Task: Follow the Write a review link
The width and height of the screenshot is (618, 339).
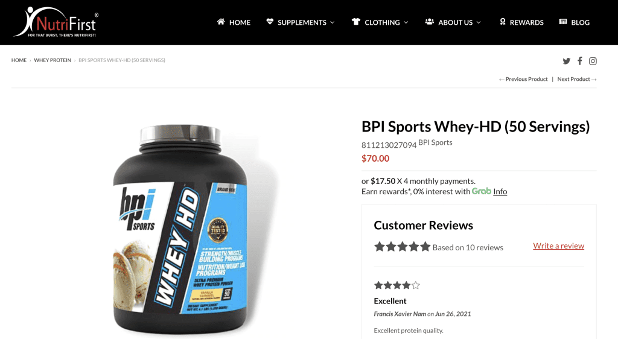Action: tap(558, 246)
